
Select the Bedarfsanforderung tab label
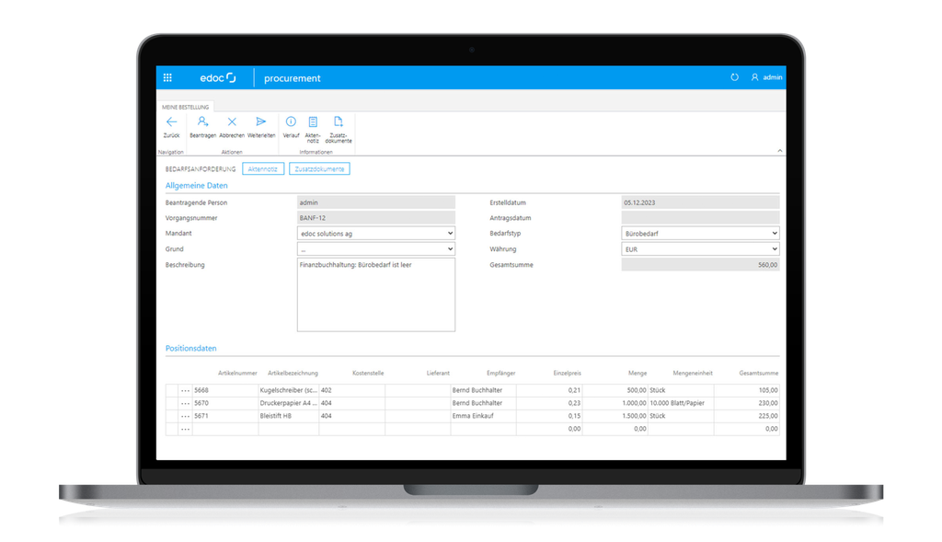pyautogui.click(x=201, y=168)
